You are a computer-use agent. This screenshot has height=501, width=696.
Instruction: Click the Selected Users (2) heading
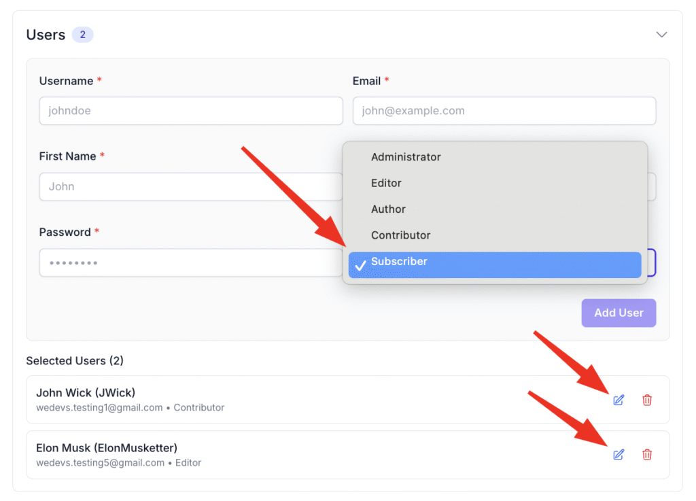pyautogui.click(x=75, y=361)
